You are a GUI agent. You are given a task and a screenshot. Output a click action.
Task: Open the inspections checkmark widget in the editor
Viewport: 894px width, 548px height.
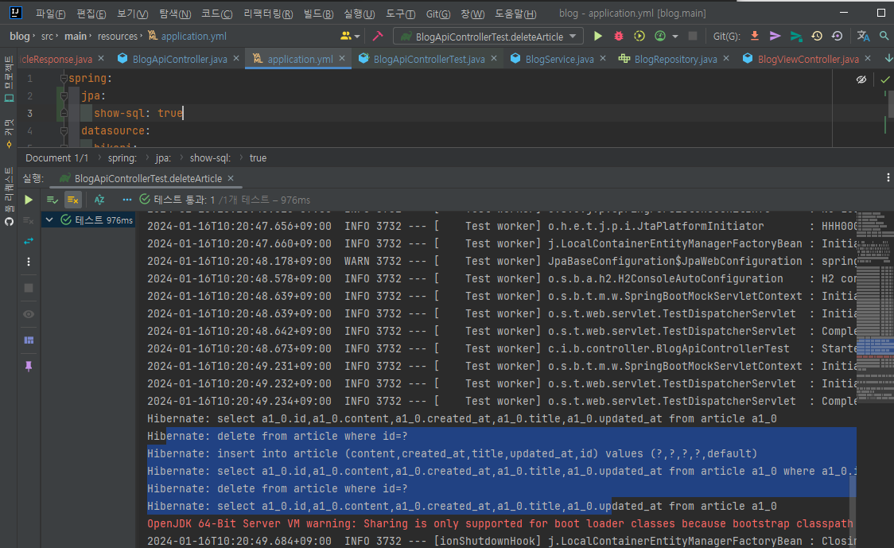[x=885, y=80]
